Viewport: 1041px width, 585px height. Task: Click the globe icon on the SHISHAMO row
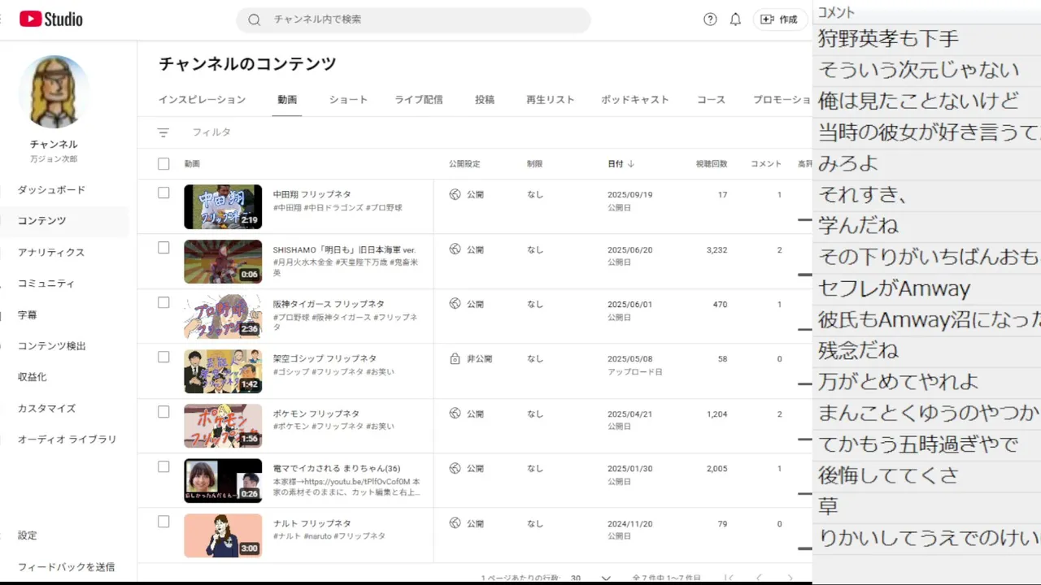tap(455, 249)
